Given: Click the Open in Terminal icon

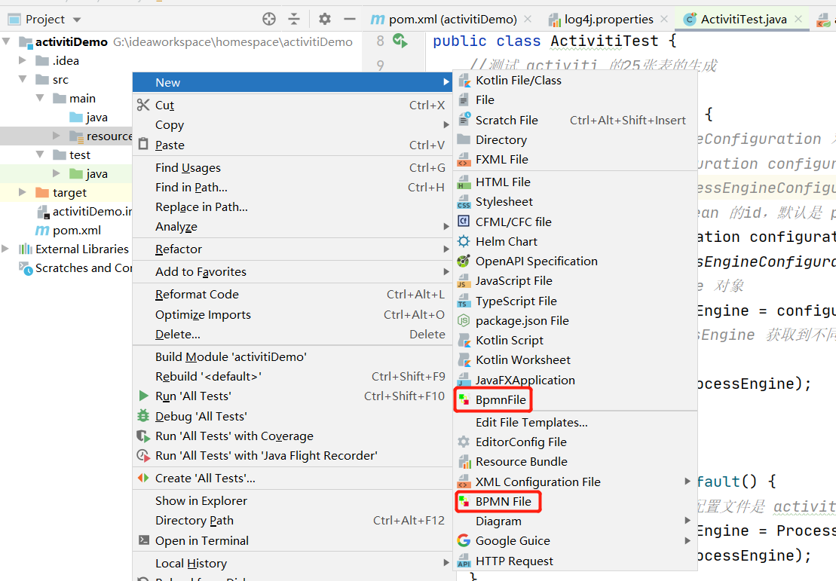Looking at the screenshot, I should pyautogui.click(x=143, y=540).
